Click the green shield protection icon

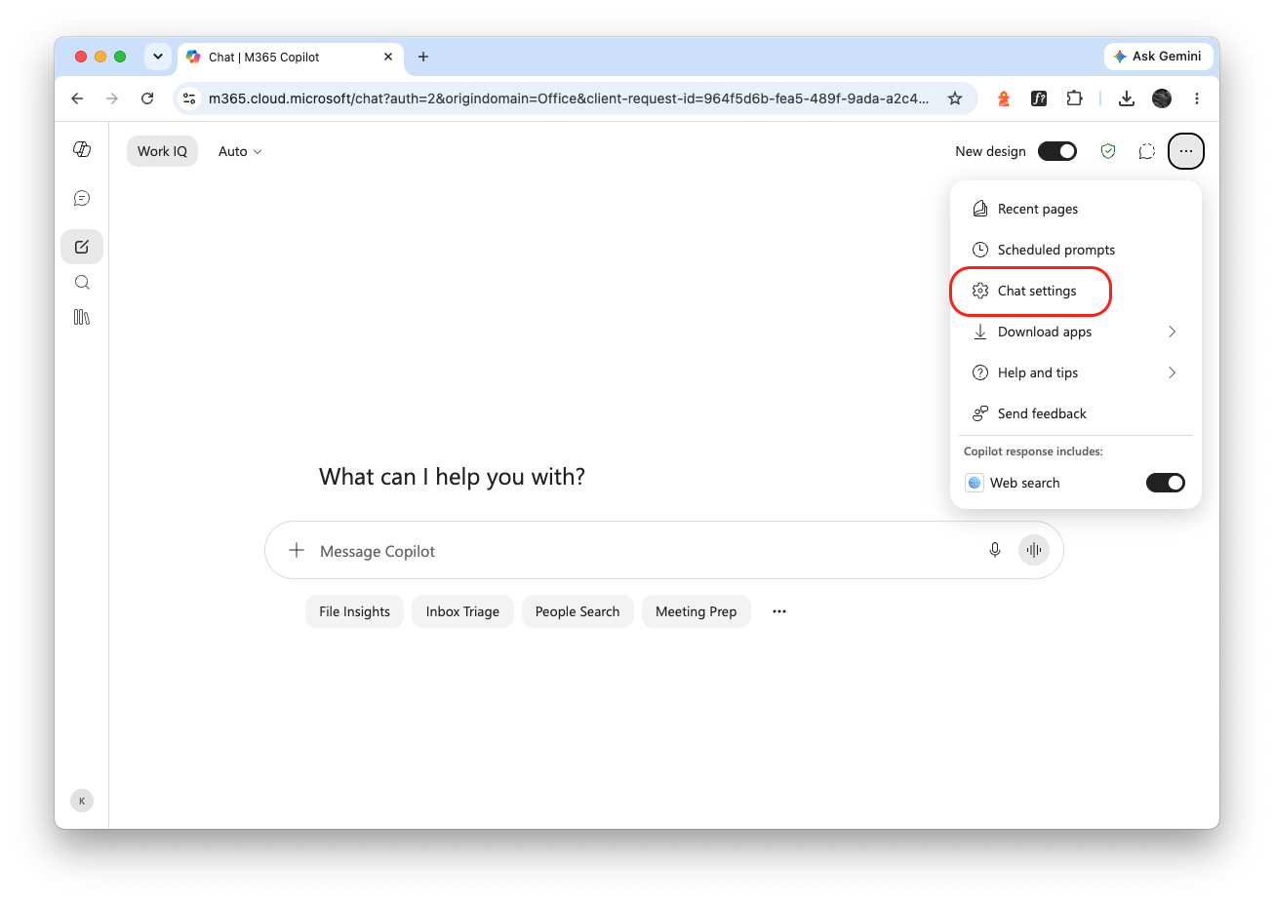coord(1108,151)
